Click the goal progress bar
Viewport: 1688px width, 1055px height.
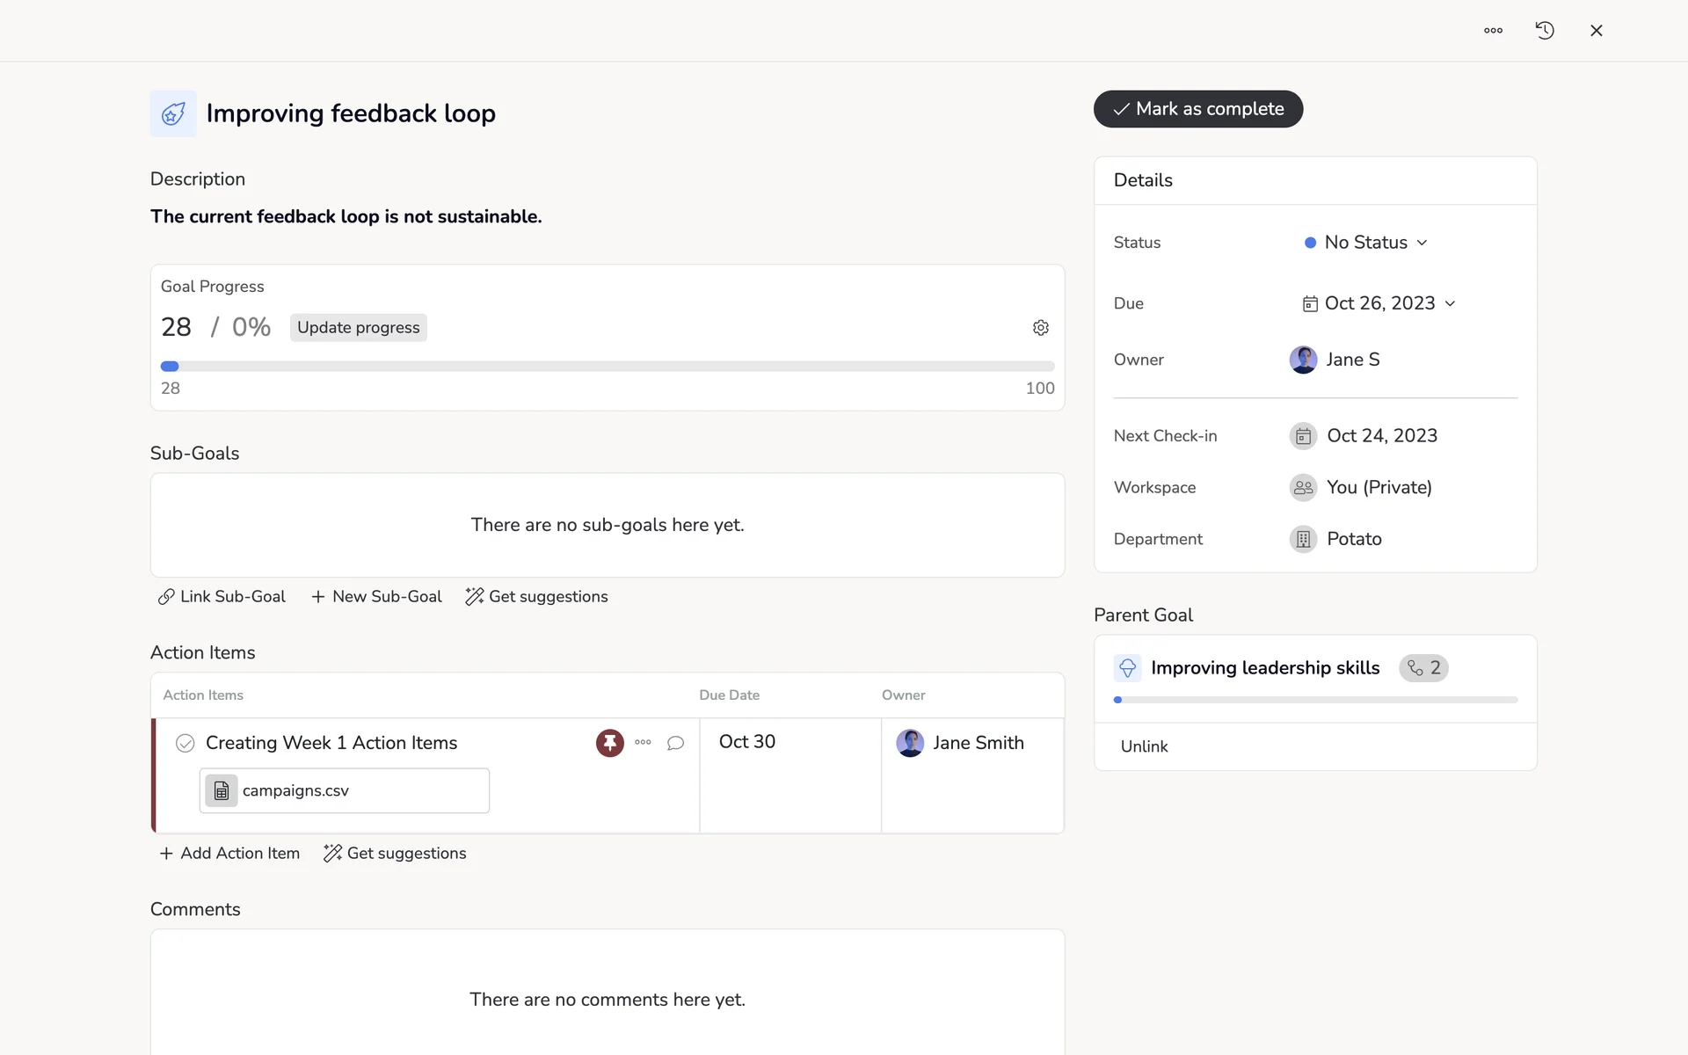607,367
